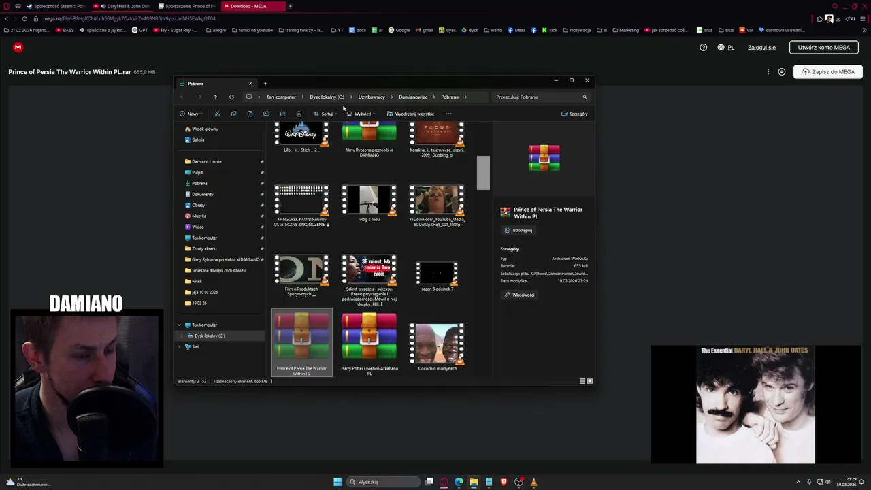Click the Właściwości button in details pane
The height and width of the screenshot is (490, 871).
[519, 295]
